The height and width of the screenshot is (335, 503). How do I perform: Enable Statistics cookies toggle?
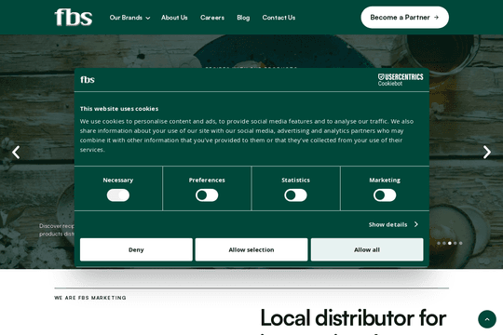point(295,195)
